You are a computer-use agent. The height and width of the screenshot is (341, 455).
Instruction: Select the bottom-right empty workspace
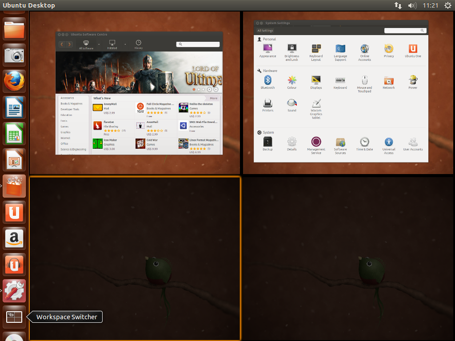[348, 259]
